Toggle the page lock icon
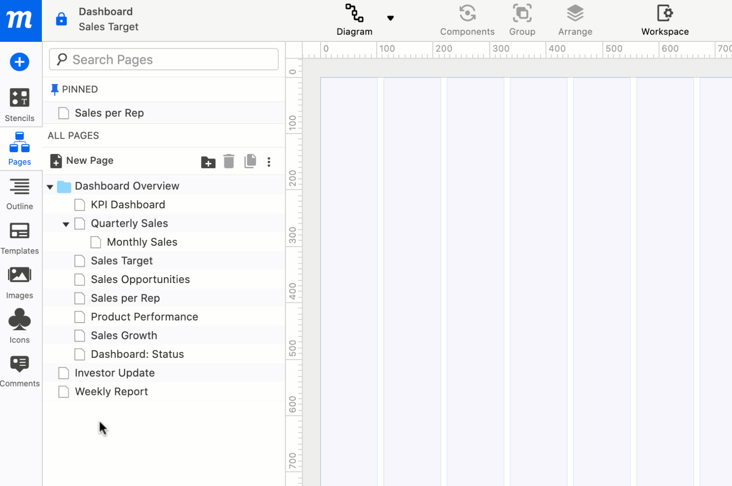Screen dimensions: 732x486 [x=61, y=19]
